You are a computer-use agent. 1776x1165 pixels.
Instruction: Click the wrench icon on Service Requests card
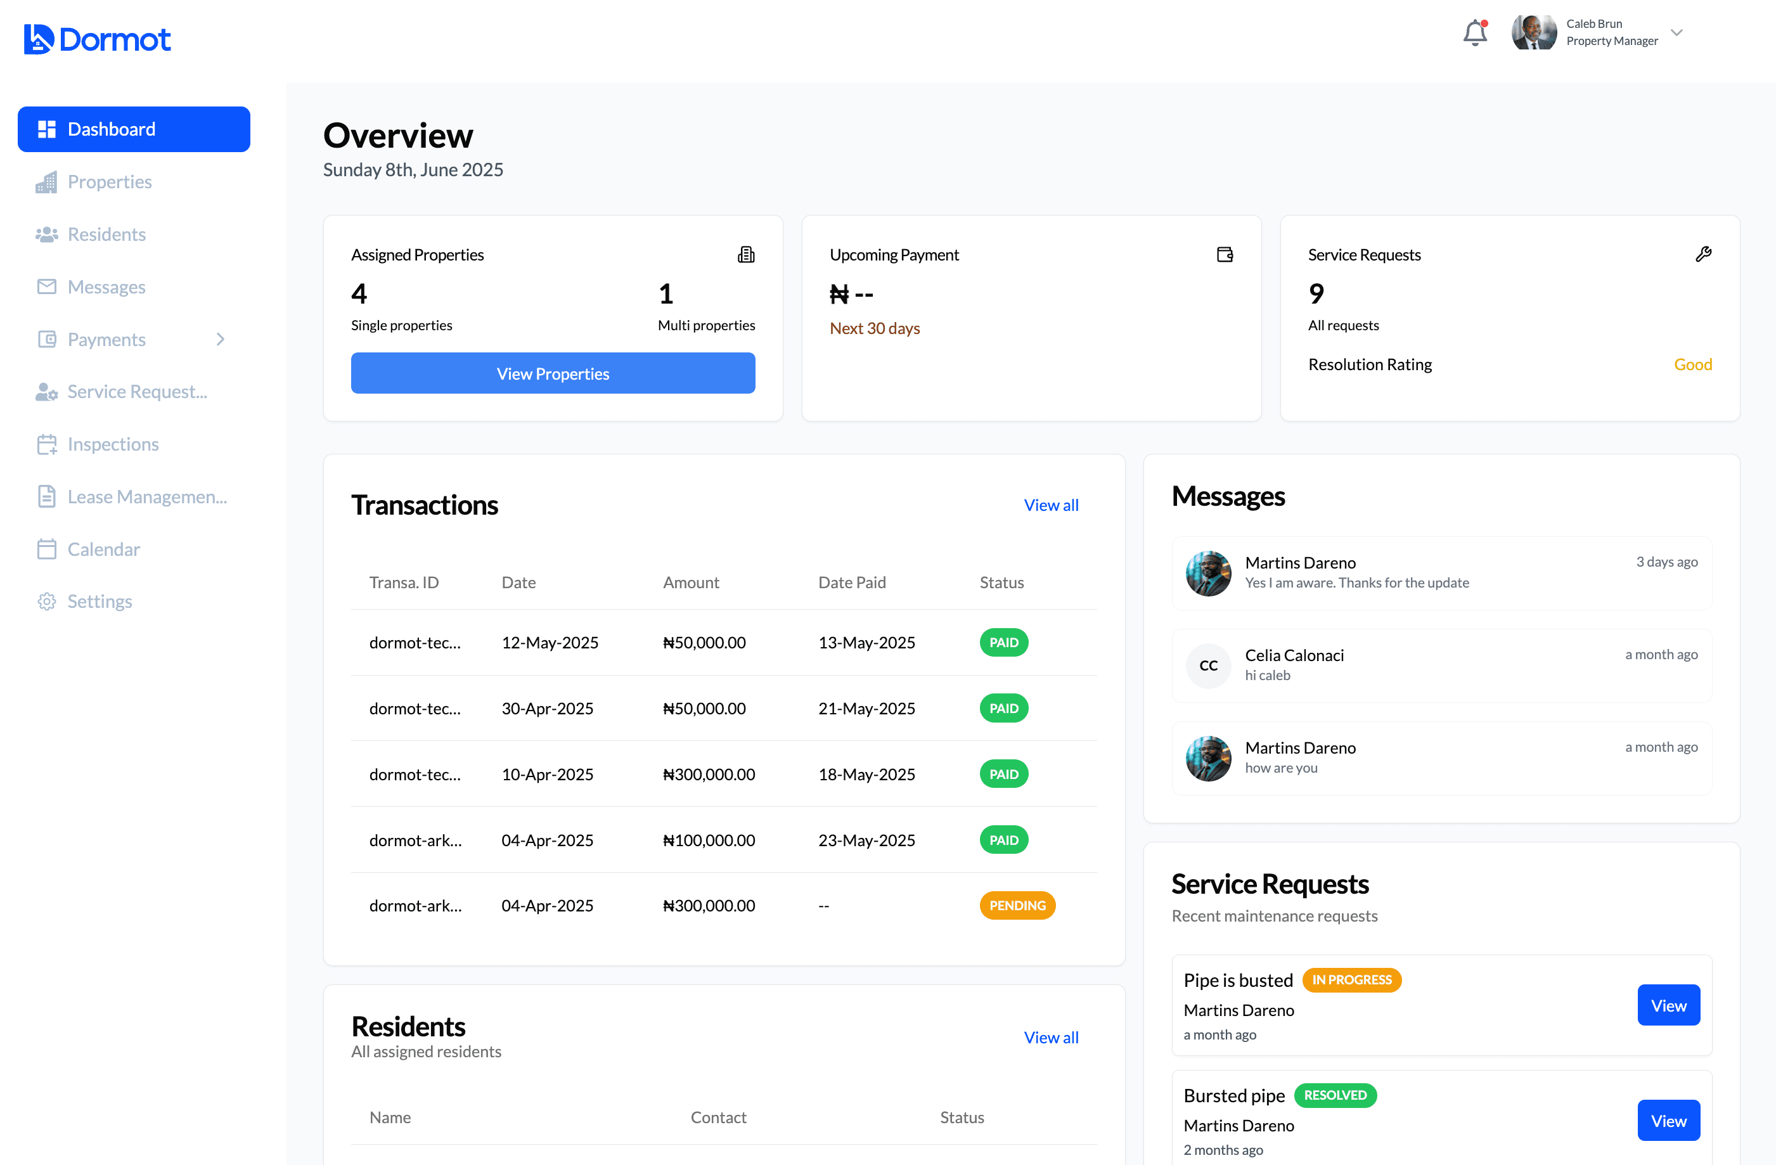(x=1704, y=254)
